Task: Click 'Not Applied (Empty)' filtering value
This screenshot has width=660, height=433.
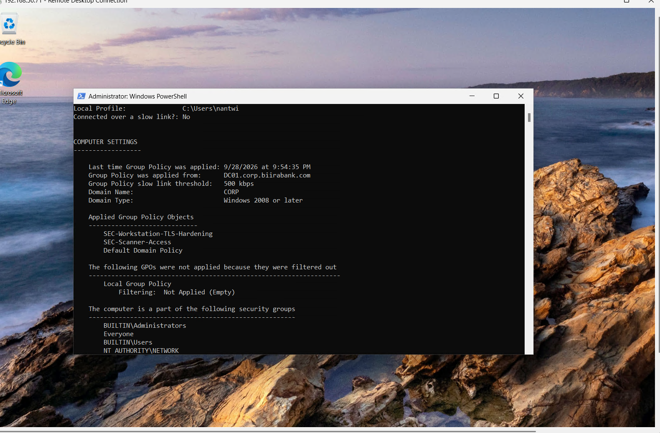Action: tap(199, 292)
